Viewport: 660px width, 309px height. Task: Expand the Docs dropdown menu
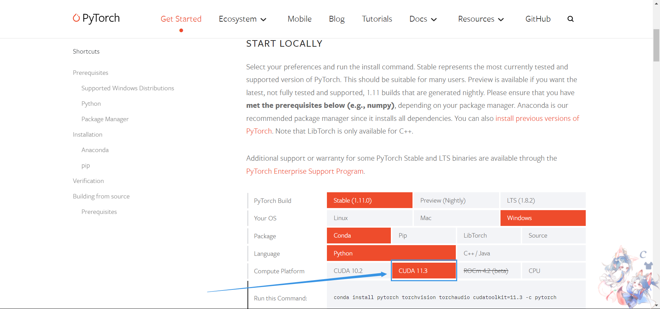(423, 19)
